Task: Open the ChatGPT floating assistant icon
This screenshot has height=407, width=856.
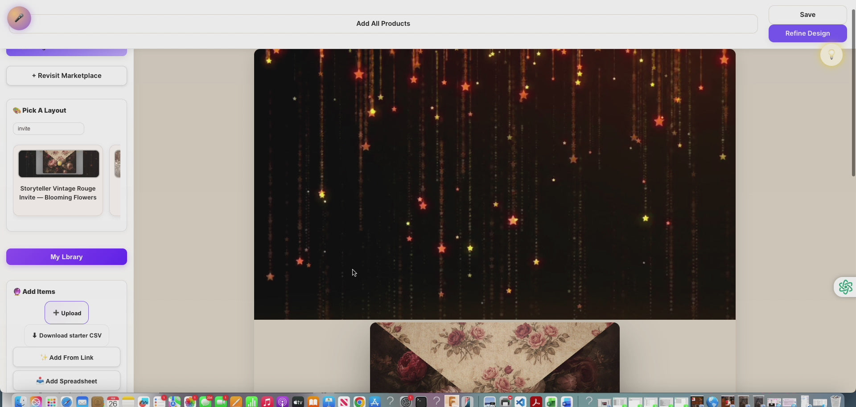Action: click(x=845, y=287)
